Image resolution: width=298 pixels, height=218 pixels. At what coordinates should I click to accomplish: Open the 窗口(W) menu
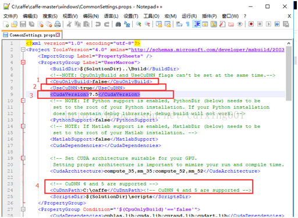point(230,16)
